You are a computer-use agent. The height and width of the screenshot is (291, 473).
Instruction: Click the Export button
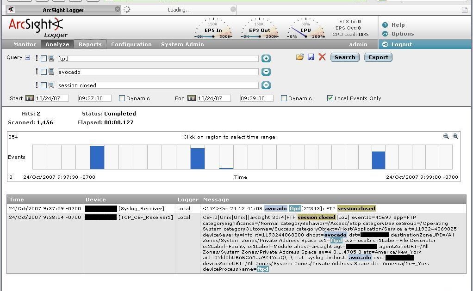[378, 57]
